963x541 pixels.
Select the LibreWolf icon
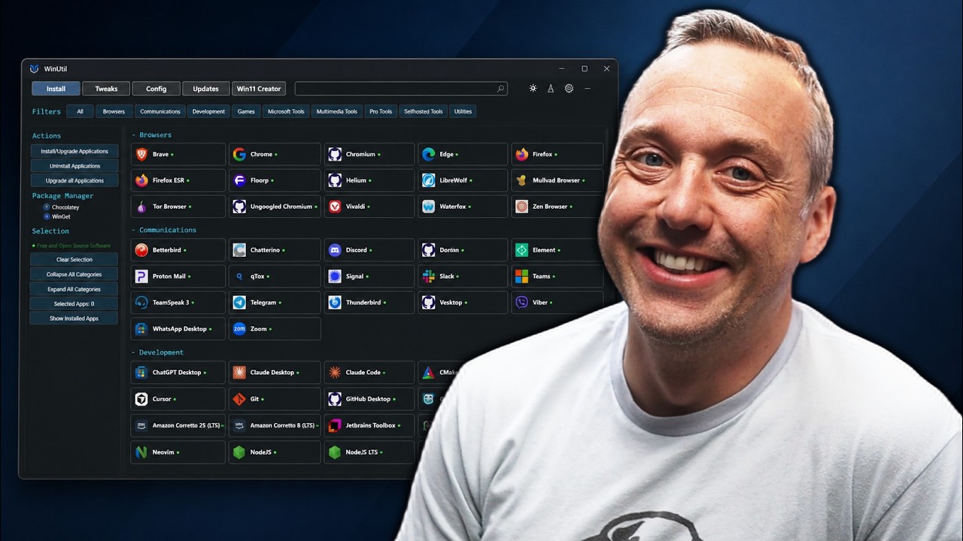[428, 180]
